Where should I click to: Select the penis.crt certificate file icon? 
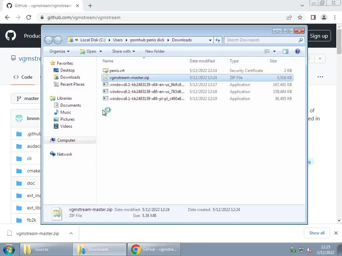click(106, 71)
